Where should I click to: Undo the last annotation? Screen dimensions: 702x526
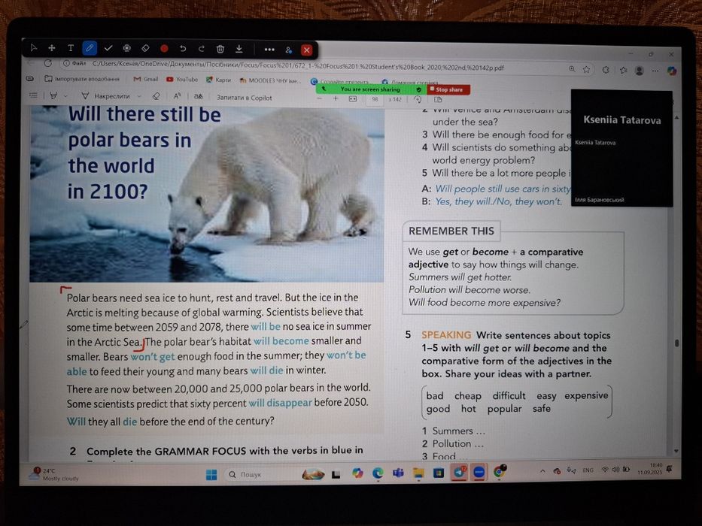pyautogui.click(x=183, y=48)
